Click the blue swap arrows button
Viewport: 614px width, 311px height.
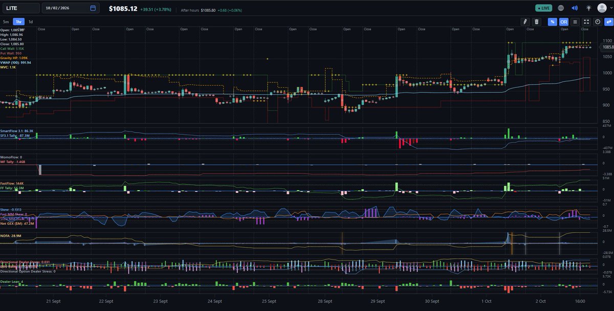[x=608, y=22]
